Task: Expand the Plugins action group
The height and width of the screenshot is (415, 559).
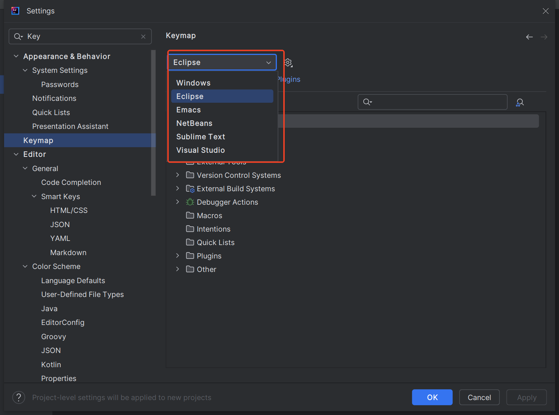Action: point(178,256)
